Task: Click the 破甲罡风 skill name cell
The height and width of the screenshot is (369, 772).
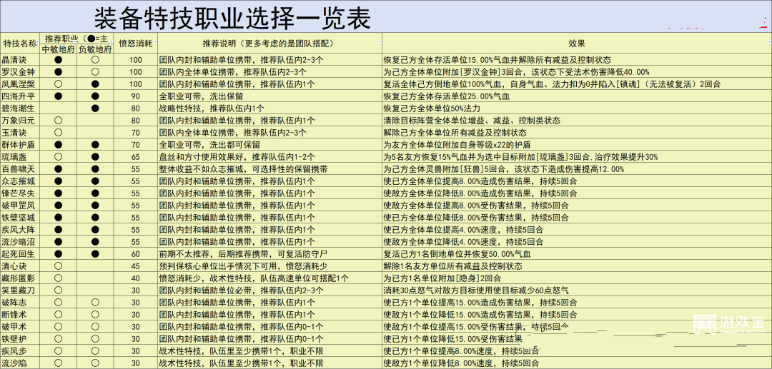Action: click(20, 206)
